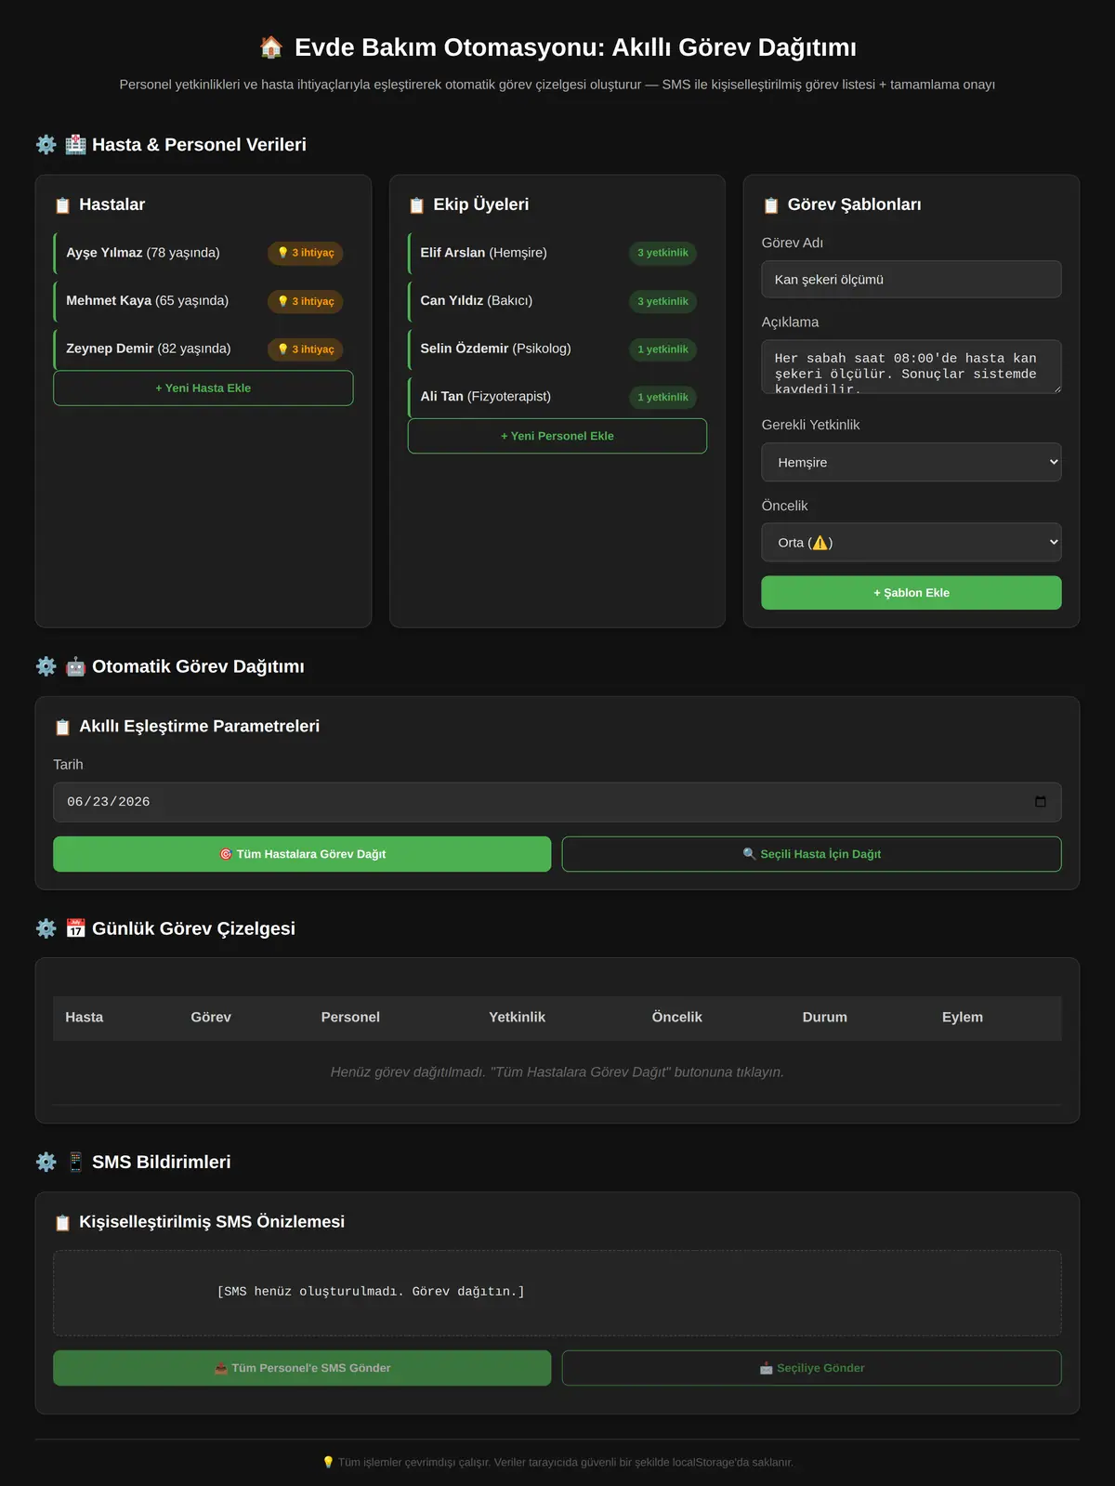Select team member Selin Özdemir (Psikolog)
Screen dimensions: 1115x1486
pos(557,349)
